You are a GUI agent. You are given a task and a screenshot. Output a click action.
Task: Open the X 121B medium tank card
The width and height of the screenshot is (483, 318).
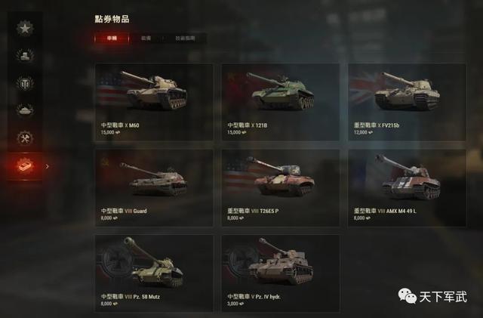point(281,103)
